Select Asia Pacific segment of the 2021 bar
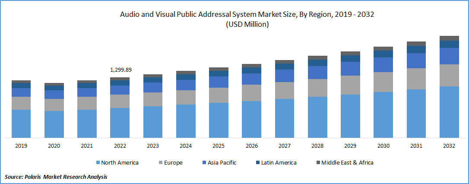 click(x=87, y=92)
